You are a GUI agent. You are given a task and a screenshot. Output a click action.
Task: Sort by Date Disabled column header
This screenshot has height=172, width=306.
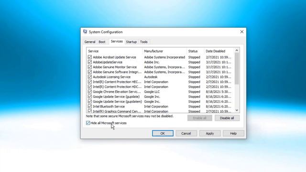pyautogui.click(x=219, y=51)
